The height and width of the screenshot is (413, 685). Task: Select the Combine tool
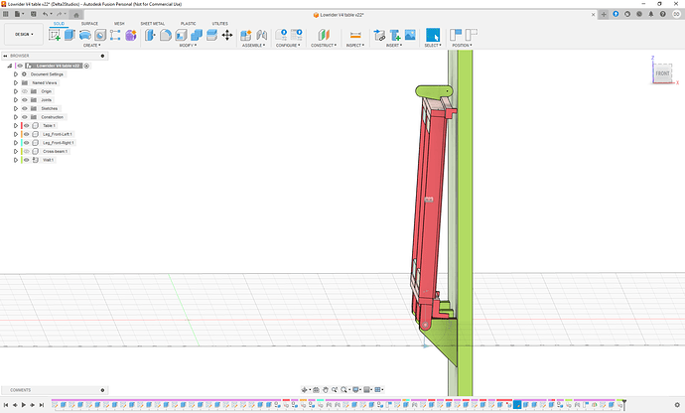(x=197, y=35)
